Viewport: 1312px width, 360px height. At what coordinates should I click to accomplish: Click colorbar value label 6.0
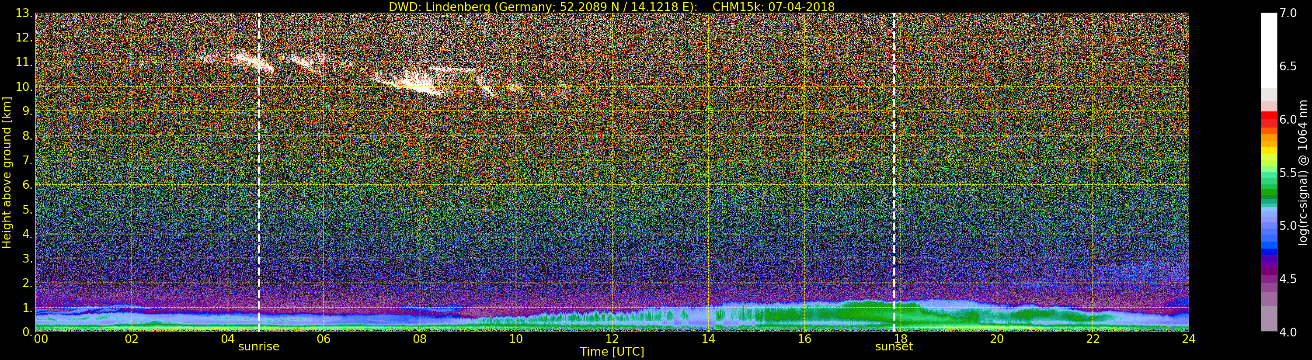pyautogui.click(x=1288, y=120)
